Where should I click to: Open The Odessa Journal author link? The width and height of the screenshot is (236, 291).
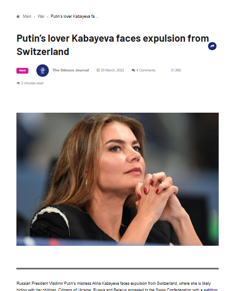click(71, 70)
